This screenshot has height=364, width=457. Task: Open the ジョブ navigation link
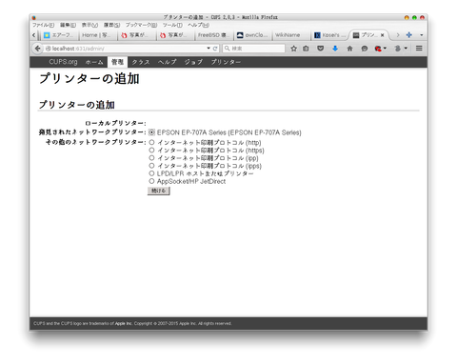click(193, 62)
